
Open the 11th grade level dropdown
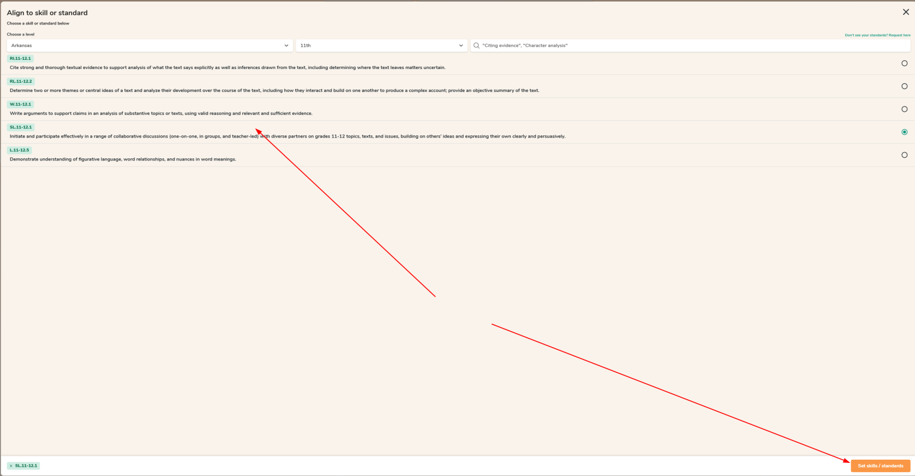[x=381, y=46]
